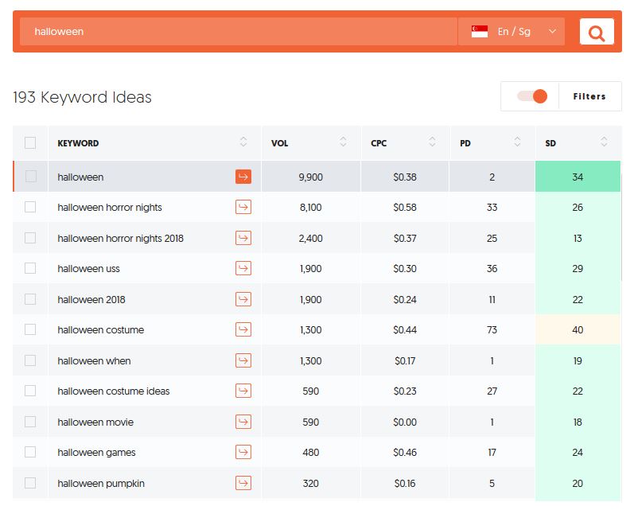Screen dimensions: 634x510
Task: Sort by VOL column arrows
Action: click(343, 142)
